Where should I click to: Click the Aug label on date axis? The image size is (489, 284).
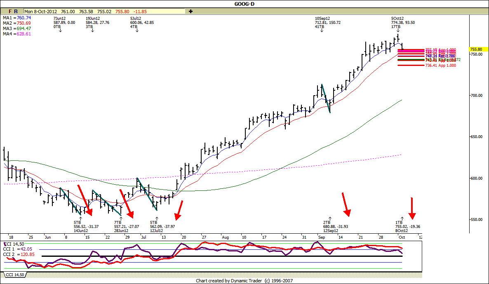(225, 237)
